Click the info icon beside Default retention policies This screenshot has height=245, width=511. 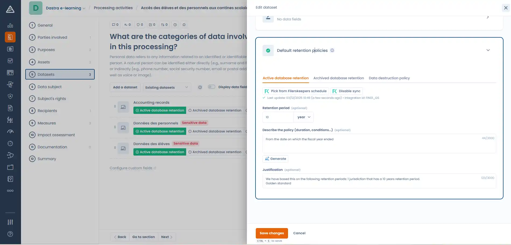332,50
